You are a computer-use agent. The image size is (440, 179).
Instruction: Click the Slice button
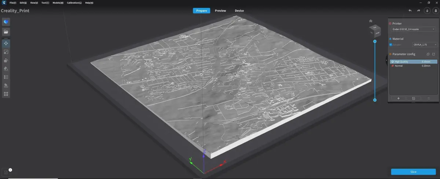pos(413,172)
